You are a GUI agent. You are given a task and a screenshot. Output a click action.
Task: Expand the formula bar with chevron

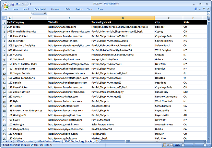209,13
